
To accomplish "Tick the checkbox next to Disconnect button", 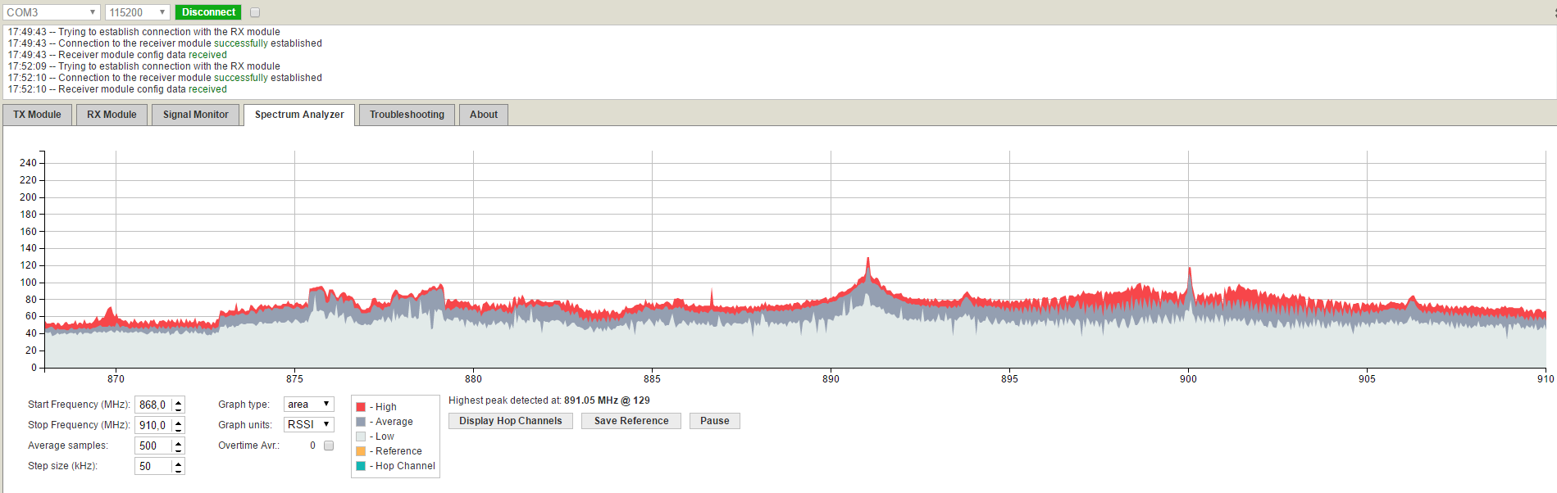I will pos(255,12).
